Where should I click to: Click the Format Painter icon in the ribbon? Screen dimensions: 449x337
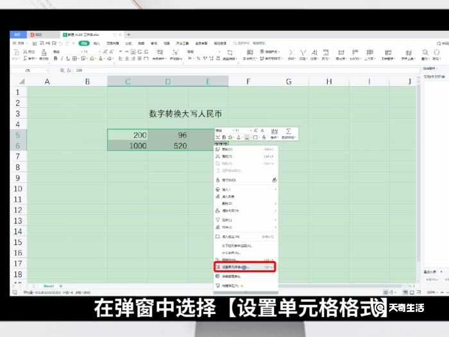(44, 52)
